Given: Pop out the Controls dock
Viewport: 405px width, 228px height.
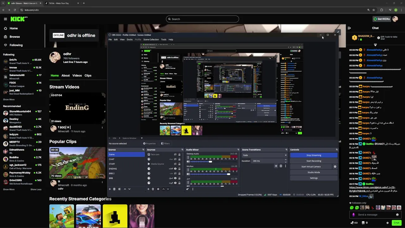Looking at the screenshot, I should [x=337, y=150].
